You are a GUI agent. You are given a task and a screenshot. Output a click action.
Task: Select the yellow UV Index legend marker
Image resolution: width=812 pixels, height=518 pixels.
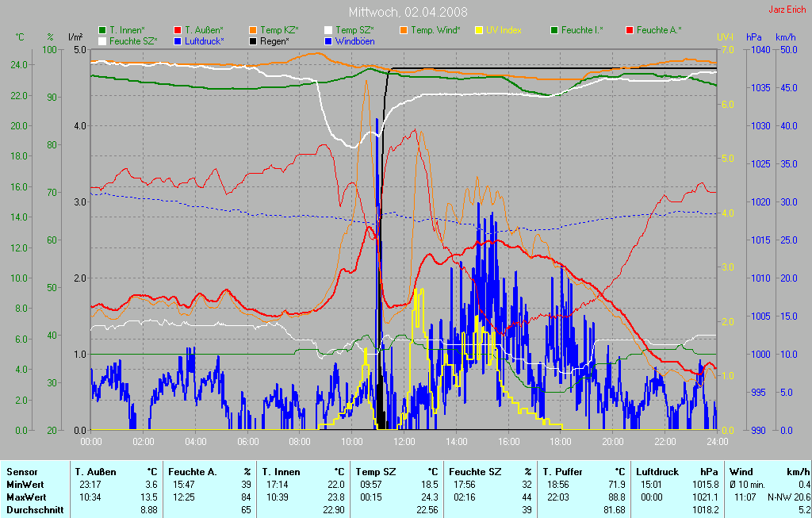click(x=479, y=29)
